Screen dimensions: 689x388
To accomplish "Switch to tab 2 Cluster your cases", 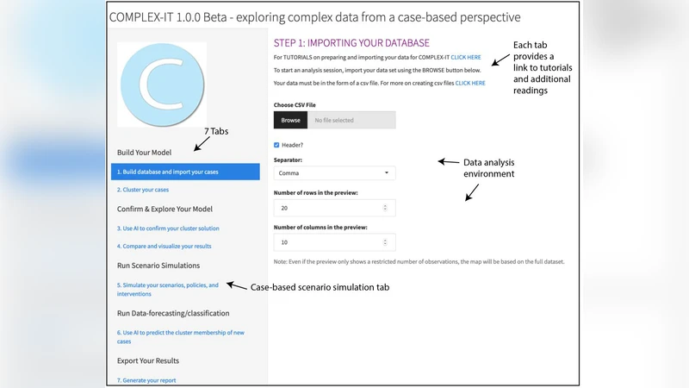I will [143, 190].
